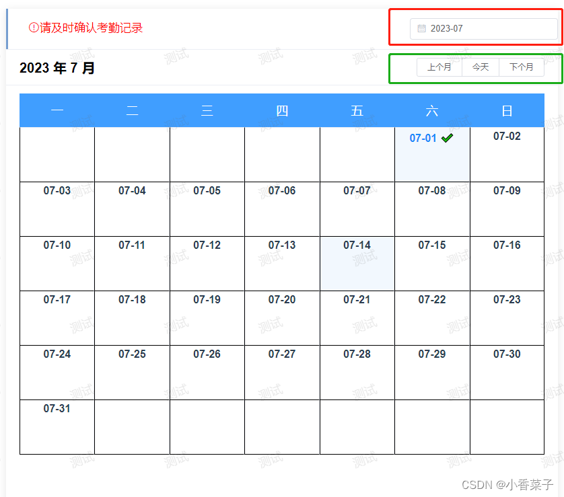This screenshot has height=497, width=564.
Task: Click the green checkmark on 07-01
Action: pyautogui.click(x=447, y=137)
